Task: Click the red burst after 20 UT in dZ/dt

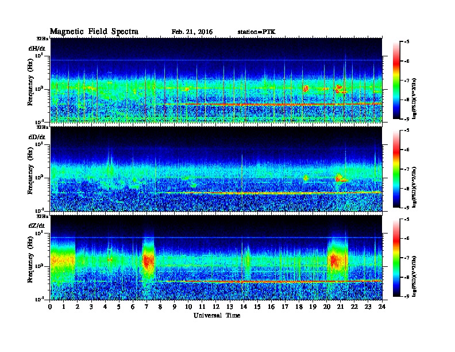Action: pyautogui.click(x=334, y=260)
